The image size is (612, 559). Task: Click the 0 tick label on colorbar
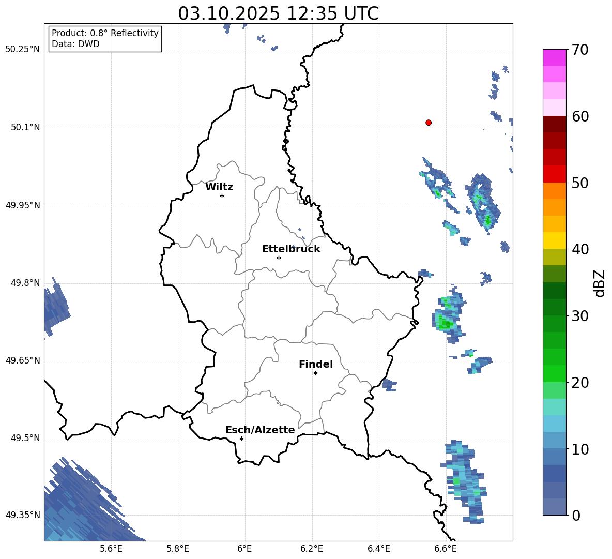[576, 516]
